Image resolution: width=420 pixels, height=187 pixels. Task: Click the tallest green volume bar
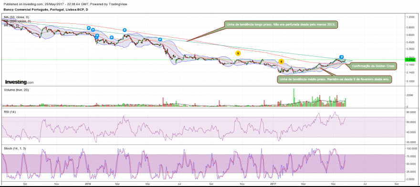294,97
